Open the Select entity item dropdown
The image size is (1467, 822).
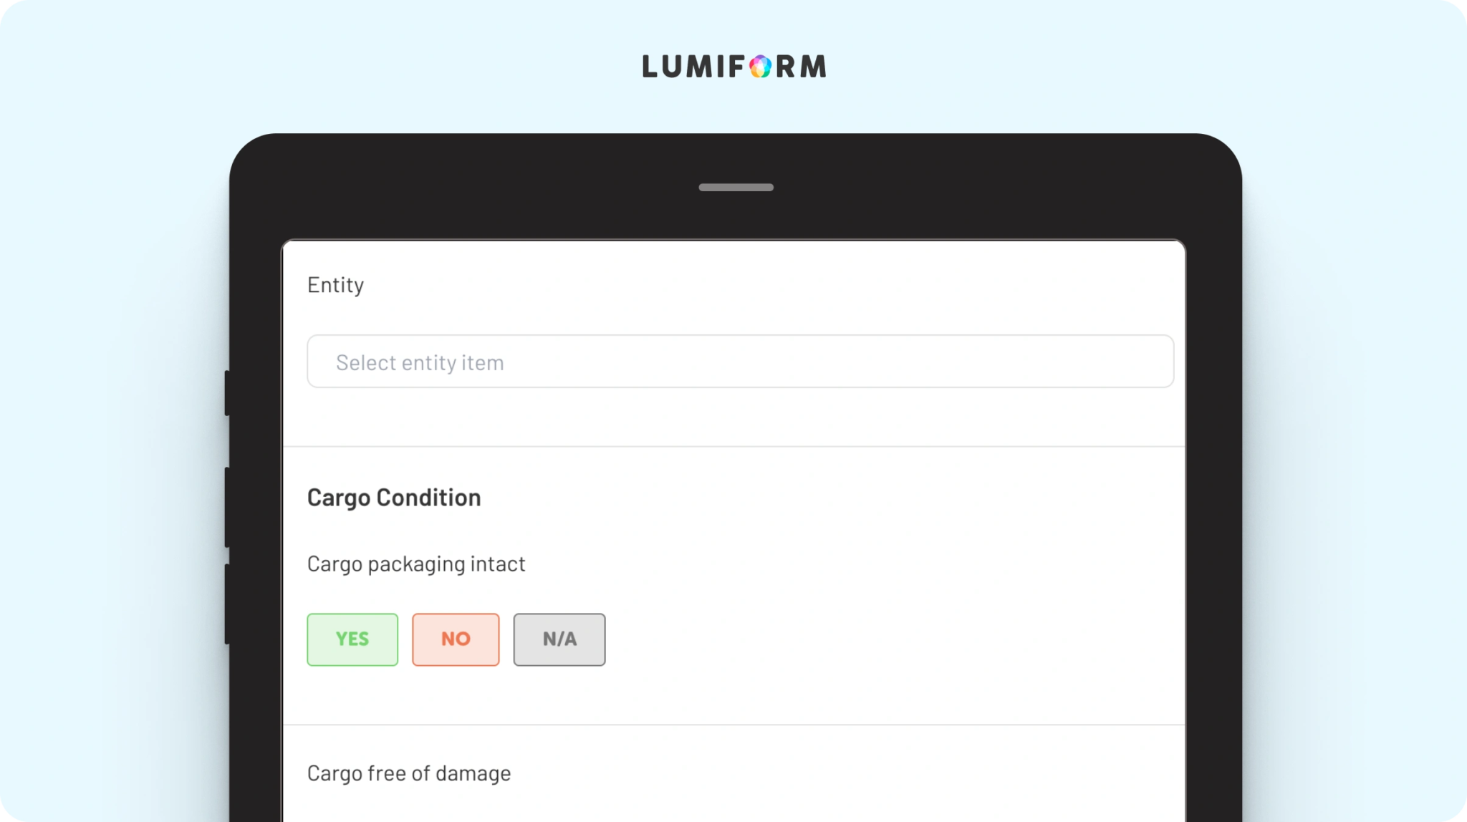point(740,362)
